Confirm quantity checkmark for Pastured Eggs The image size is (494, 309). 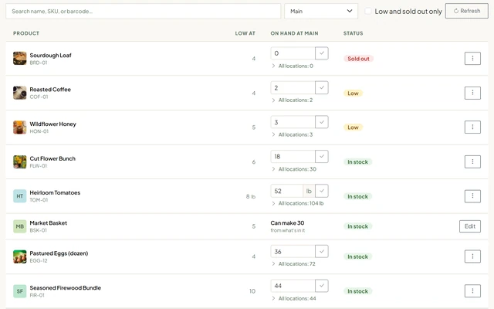pos(322,251)
